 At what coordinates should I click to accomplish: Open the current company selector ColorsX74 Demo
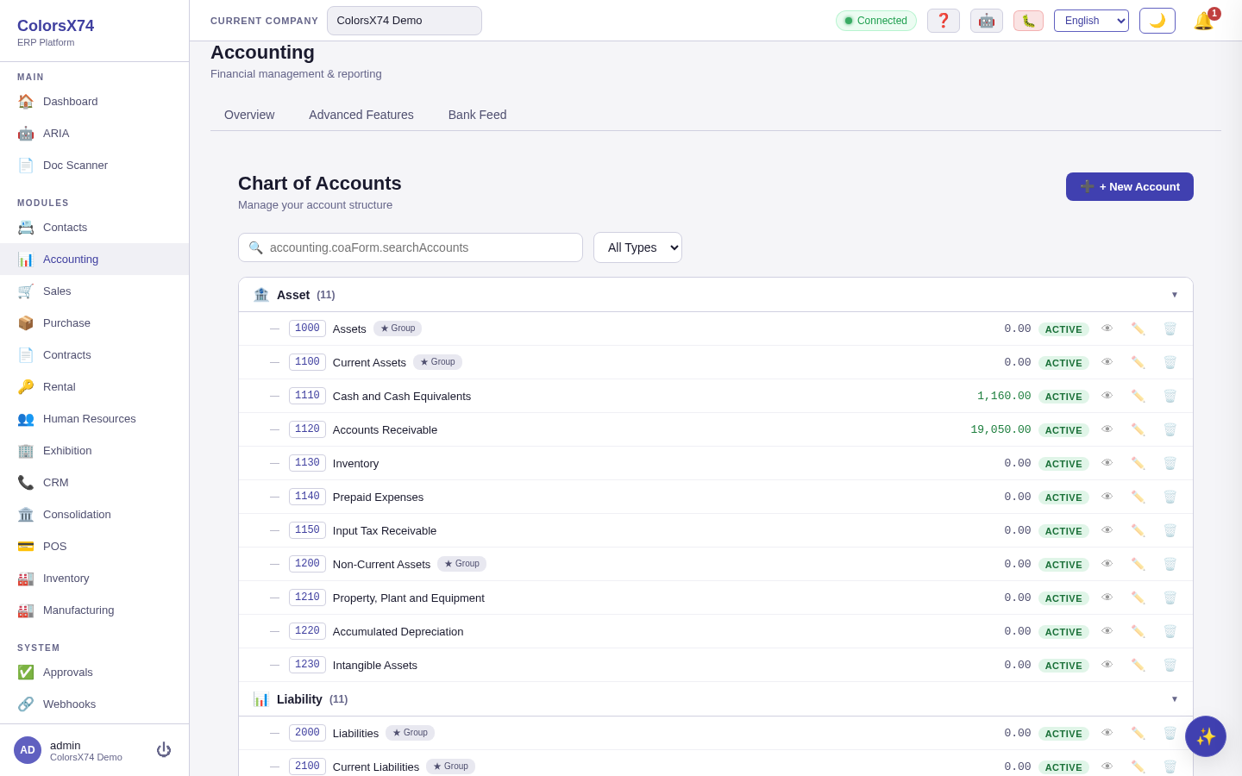[405, 21]
